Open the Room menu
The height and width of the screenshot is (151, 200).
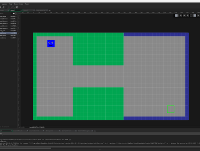[x=27, y=4]
